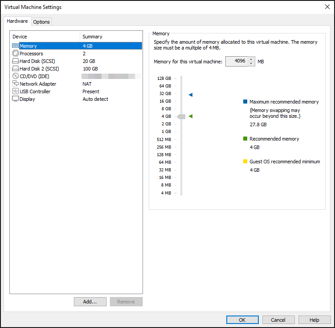Click the memory slider thumb at 4 GB
The height and width of the screenshot is (328, 335).
coord(181,116)
